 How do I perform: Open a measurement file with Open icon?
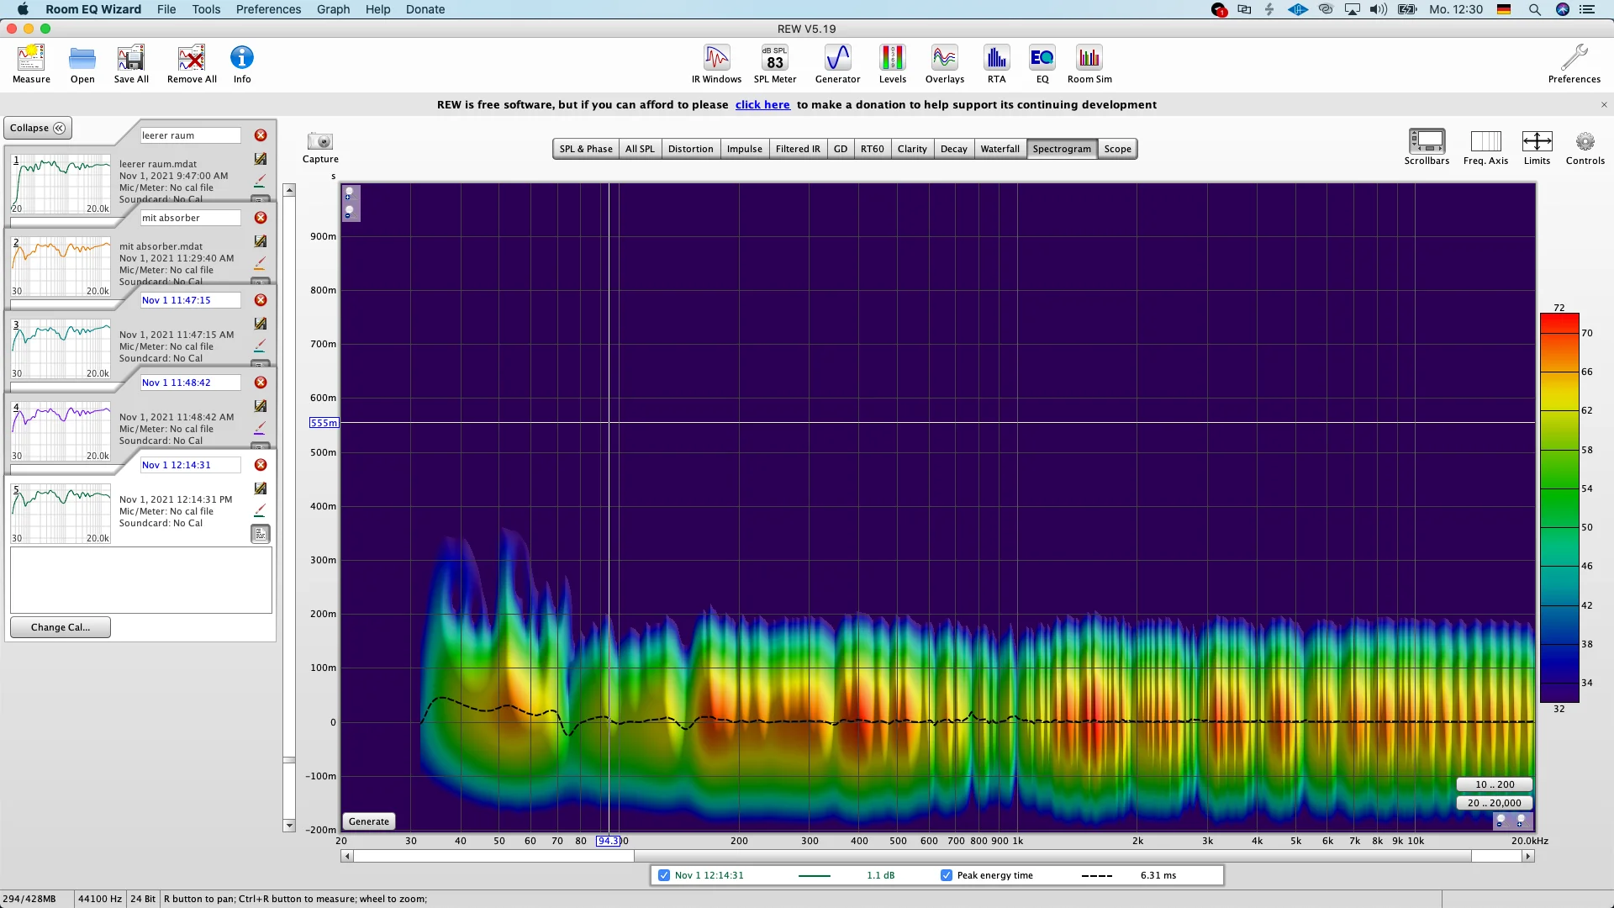click(82, 64)
